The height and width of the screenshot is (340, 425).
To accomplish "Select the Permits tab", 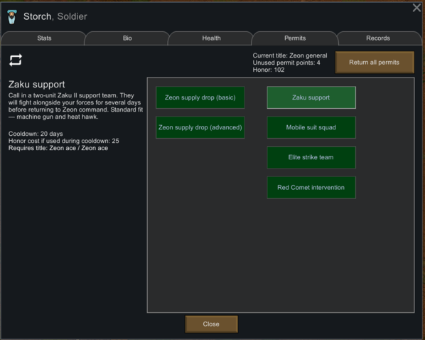I will [x=295, y=38].
